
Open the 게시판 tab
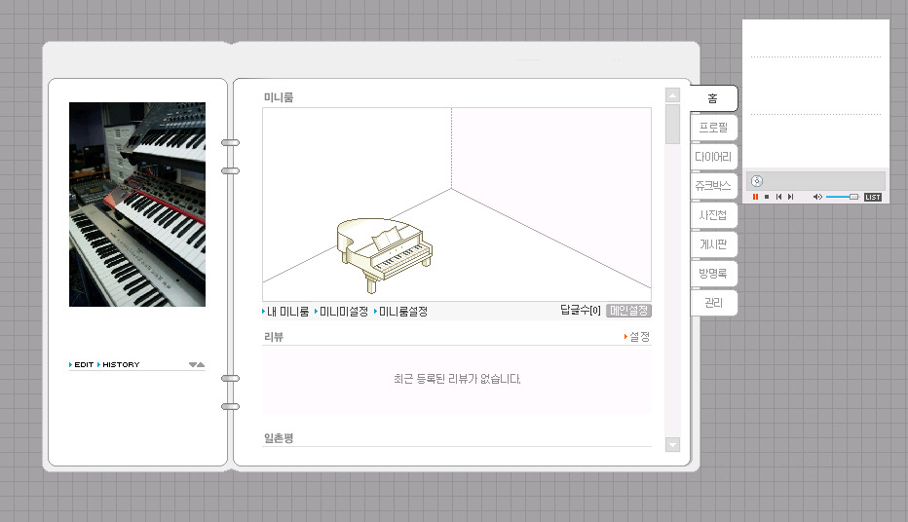pos(713,244)
